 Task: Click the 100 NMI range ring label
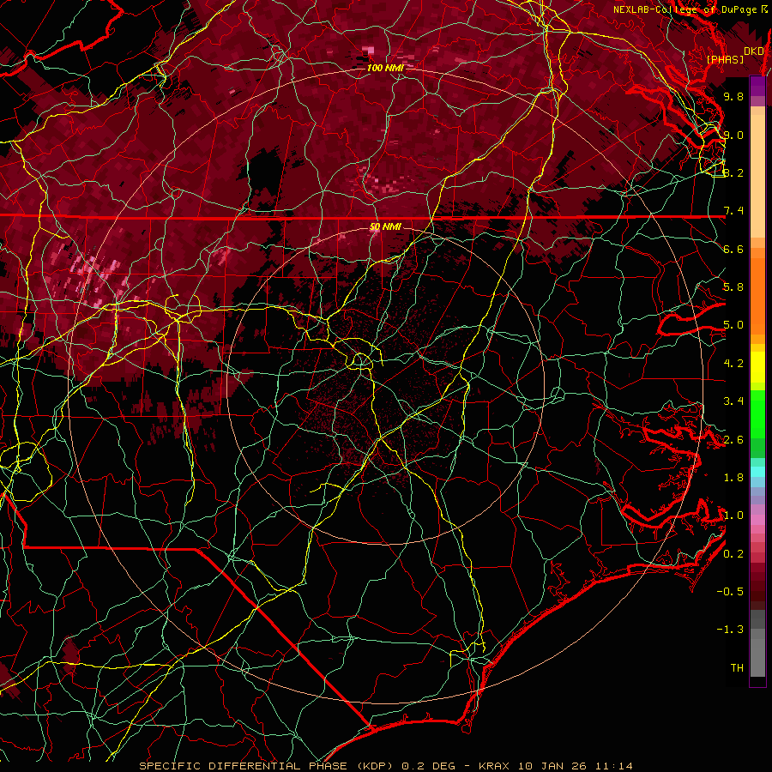384,68
